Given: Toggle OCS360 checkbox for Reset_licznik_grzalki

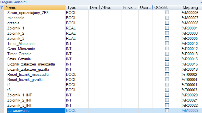Looking at the screenshot, I should 167,80.
